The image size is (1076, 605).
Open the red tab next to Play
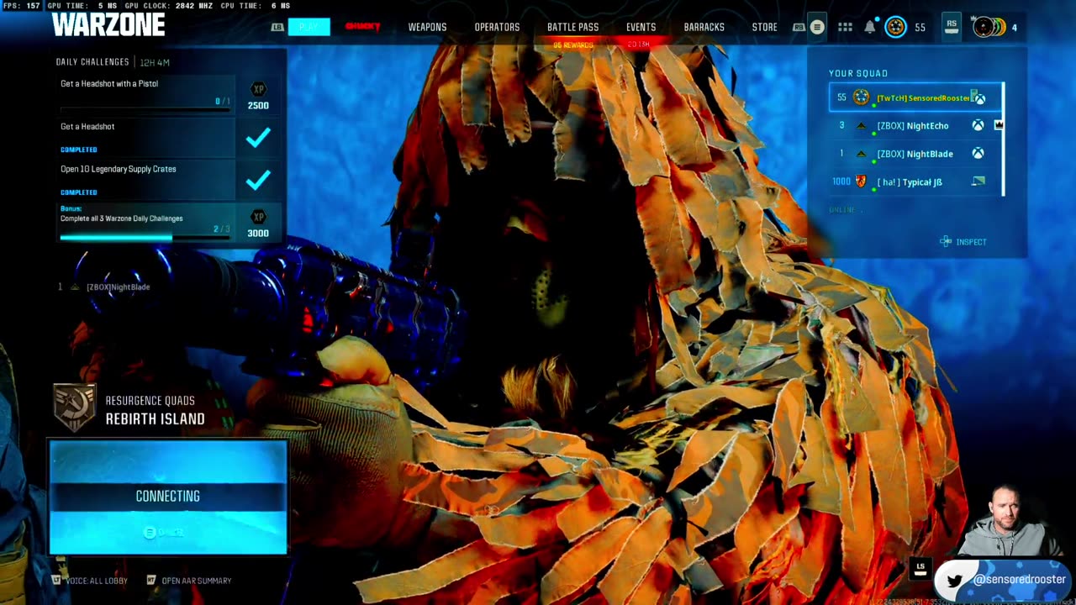[x=362, y=27]
